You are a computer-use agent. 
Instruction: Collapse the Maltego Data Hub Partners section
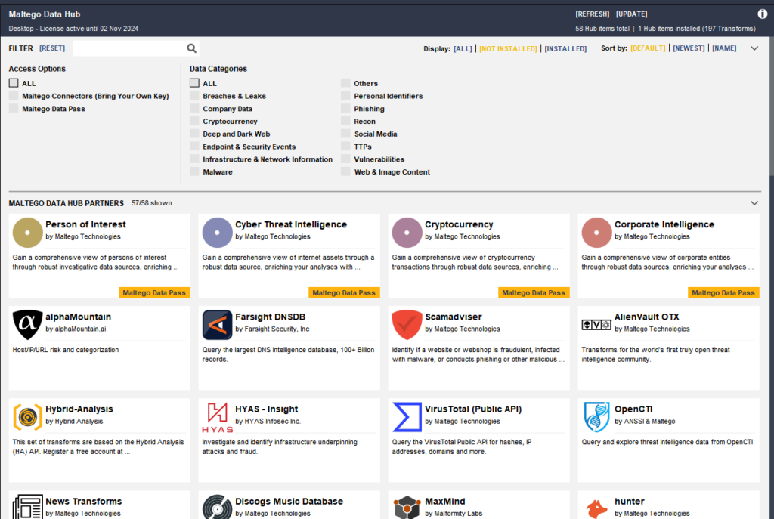click(754, 203)
